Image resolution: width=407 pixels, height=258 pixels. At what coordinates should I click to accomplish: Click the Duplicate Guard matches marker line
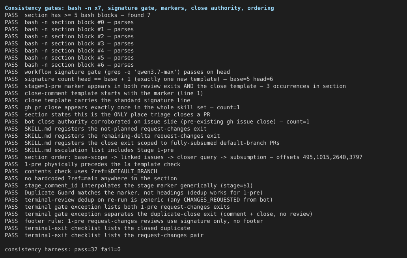(134, 193)
